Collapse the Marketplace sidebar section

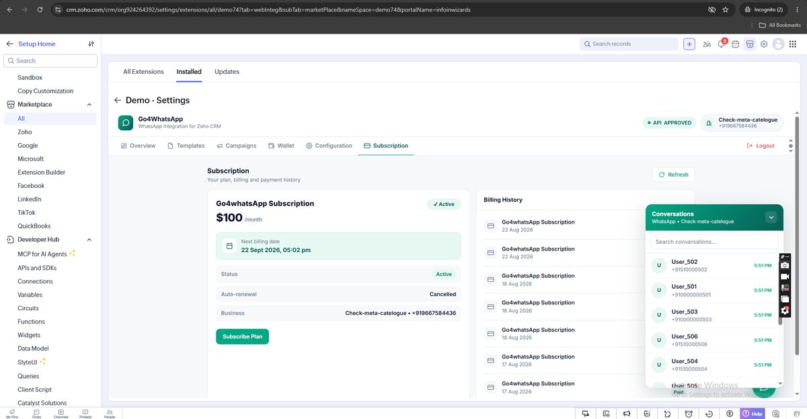pos(89,105)
